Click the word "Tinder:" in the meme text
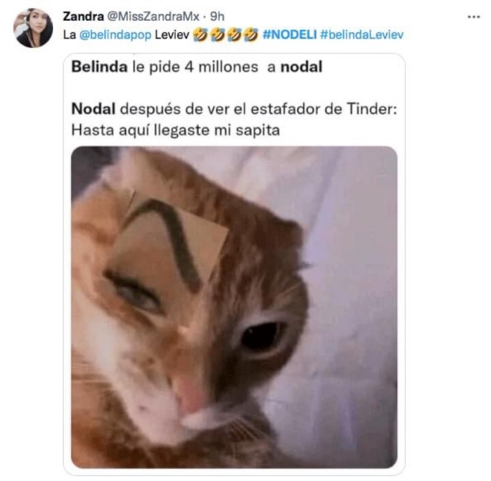The width and height of the screenshot is (491, 481). tap(372, 109)
